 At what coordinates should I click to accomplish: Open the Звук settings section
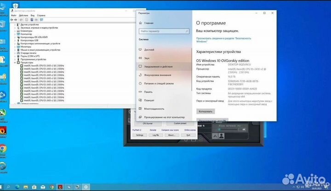click(147, 58)
